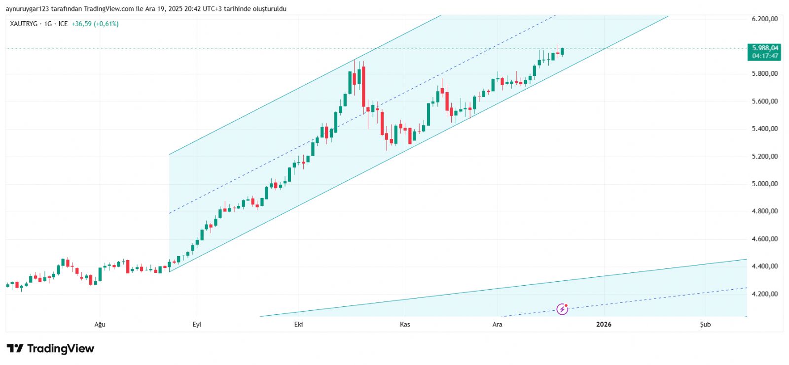Click the Ağu label on time axis
The image size is (789, 365).
tap(100, 324)
